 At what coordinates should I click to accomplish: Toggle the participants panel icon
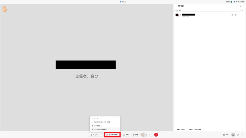click(x=233, y=134)
